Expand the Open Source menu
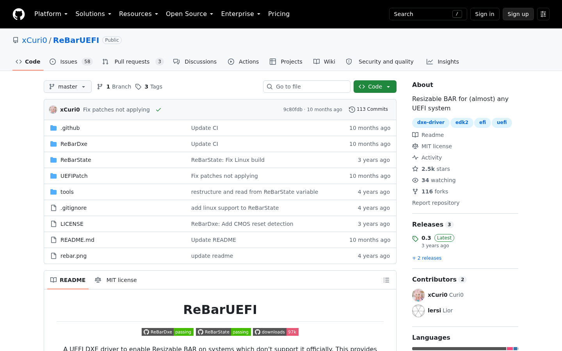Screen dimensions: 562x351 point(190,14)
